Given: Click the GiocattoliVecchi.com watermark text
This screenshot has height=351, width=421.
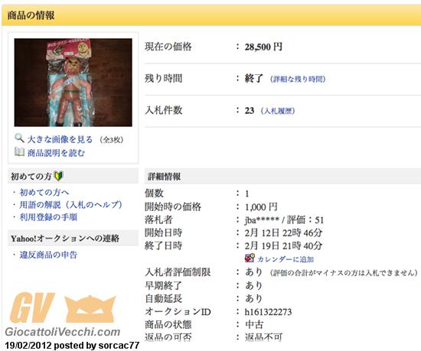Looking at the screenshot, I should [63, 332].
